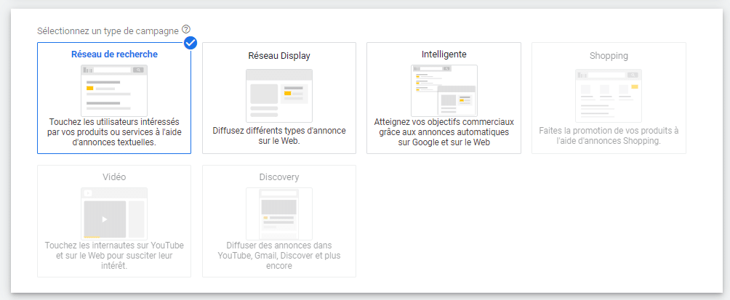The image size is (730, 300).
Task: Click "Diffuser des annonces dans YouTube, Gmail" description
Action: coord(279,256)
